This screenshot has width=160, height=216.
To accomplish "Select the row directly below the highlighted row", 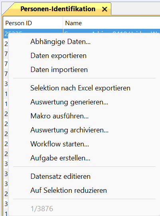I will pyautogui.click(x=6, y=44).
